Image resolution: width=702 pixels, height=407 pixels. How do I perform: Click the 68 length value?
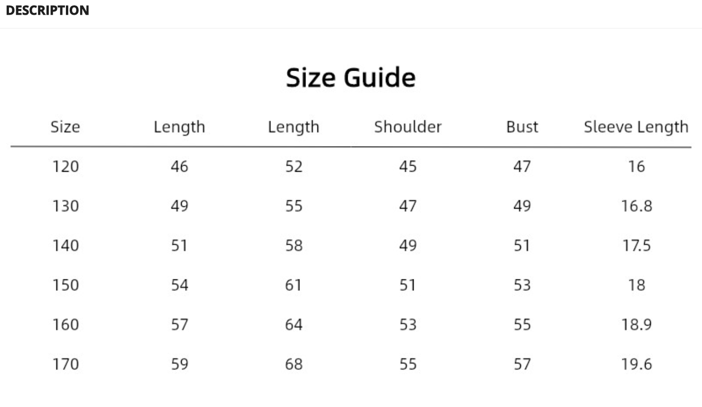[294, 364]
